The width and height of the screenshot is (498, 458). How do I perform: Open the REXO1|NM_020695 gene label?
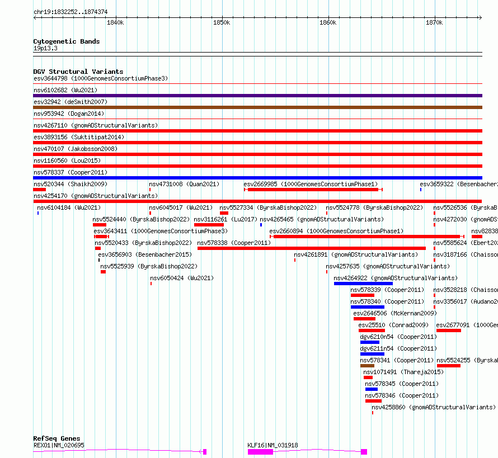pos(59,445)
